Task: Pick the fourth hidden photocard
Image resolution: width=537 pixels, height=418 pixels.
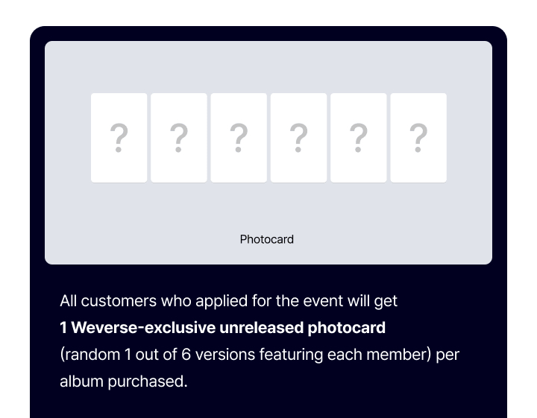Action: (x=298, y=138)
